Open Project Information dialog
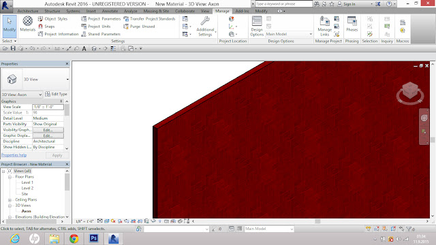The height and width of the screenshot is (245, 436). (x=58, y=34)
